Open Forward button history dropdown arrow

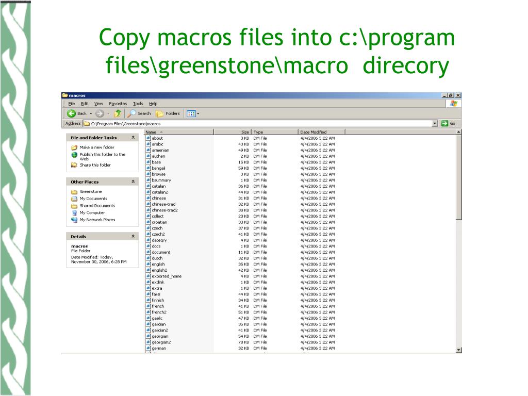pos(108,114)
